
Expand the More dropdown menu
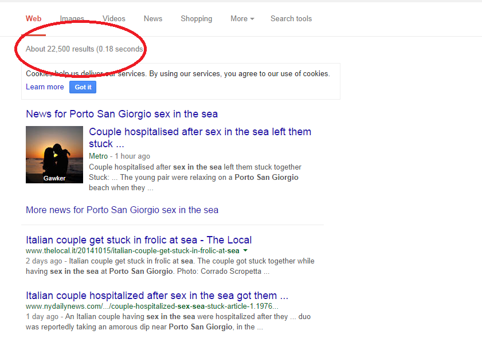(242, 19)
